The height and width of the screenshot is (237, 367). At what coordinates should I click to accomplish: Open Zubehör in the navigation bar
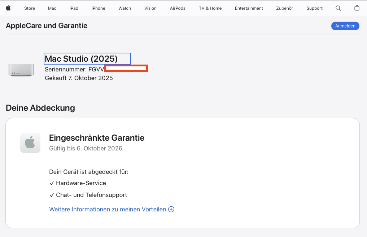click(x=285, y=8)
